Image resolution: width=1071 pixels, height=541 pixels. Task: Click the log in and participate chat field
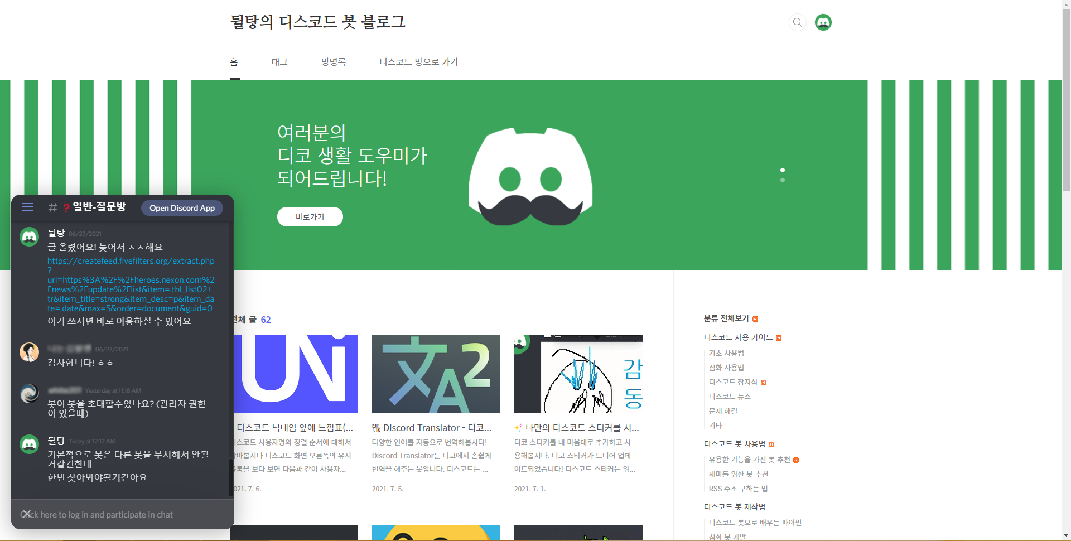pyautogui.click(x=123, y=514)
